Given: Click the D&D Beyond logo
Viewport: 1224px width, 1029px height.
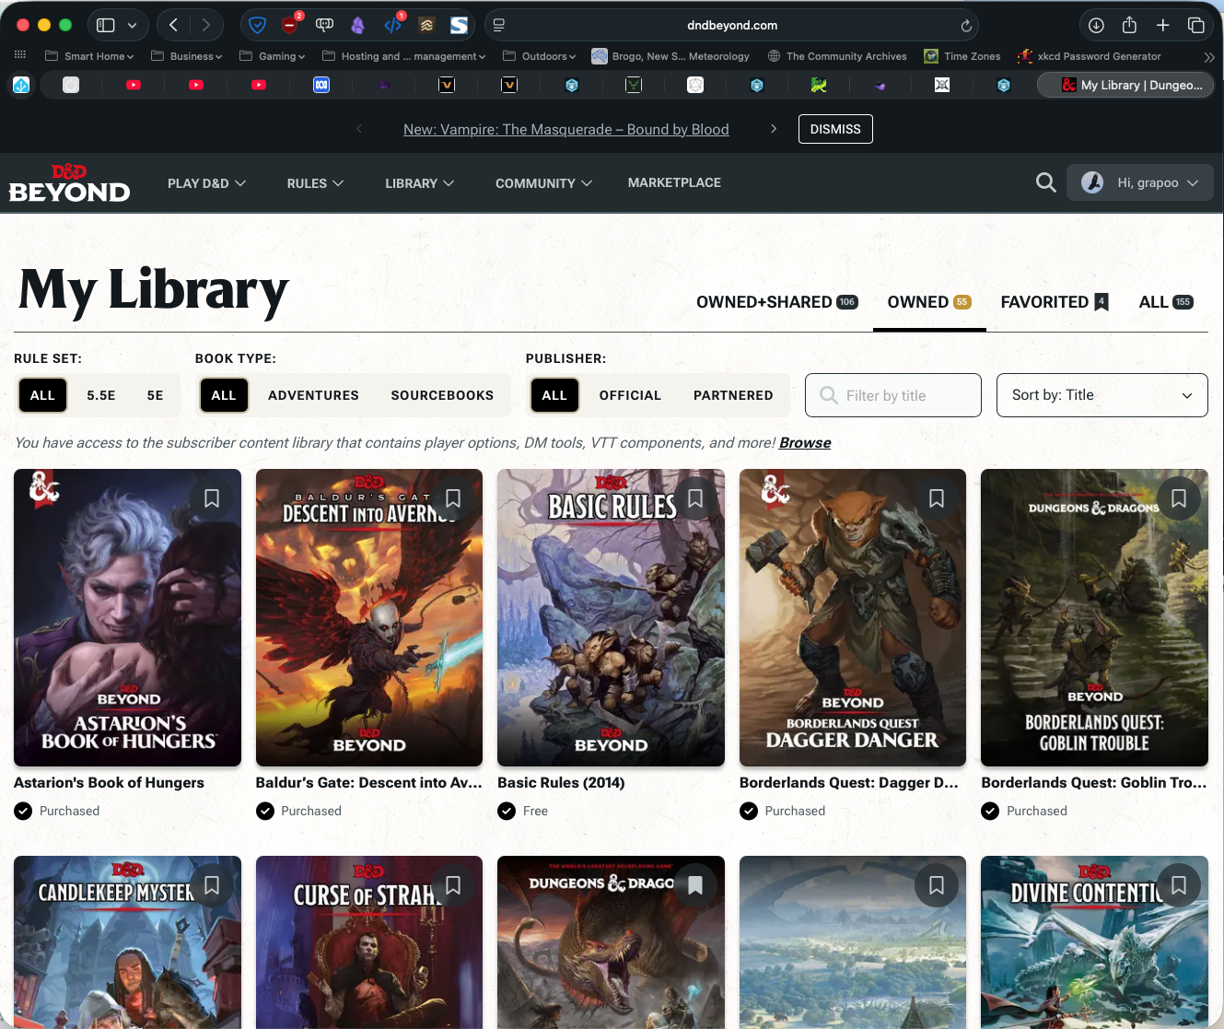Looking at the screenshot, I should click(x=69, y=183).
